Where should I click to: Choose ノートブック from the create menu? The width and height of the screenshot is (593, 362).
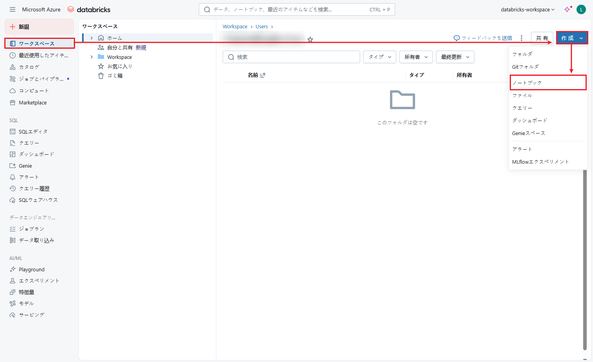tap(548, 82)
